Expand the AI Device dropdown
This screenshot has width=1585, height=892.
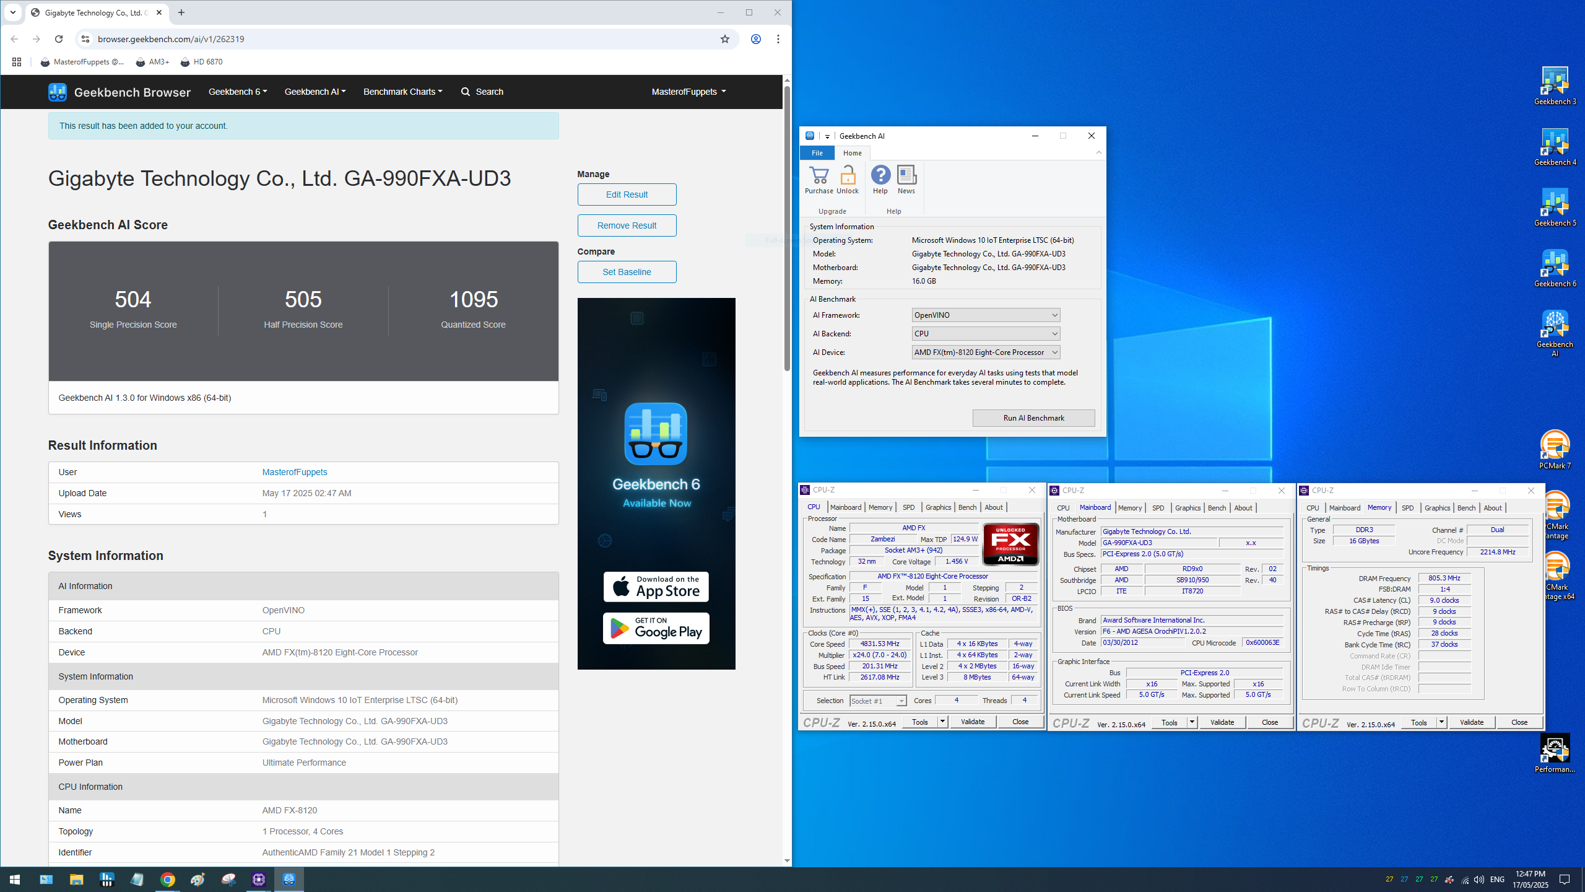click(986, 352)
